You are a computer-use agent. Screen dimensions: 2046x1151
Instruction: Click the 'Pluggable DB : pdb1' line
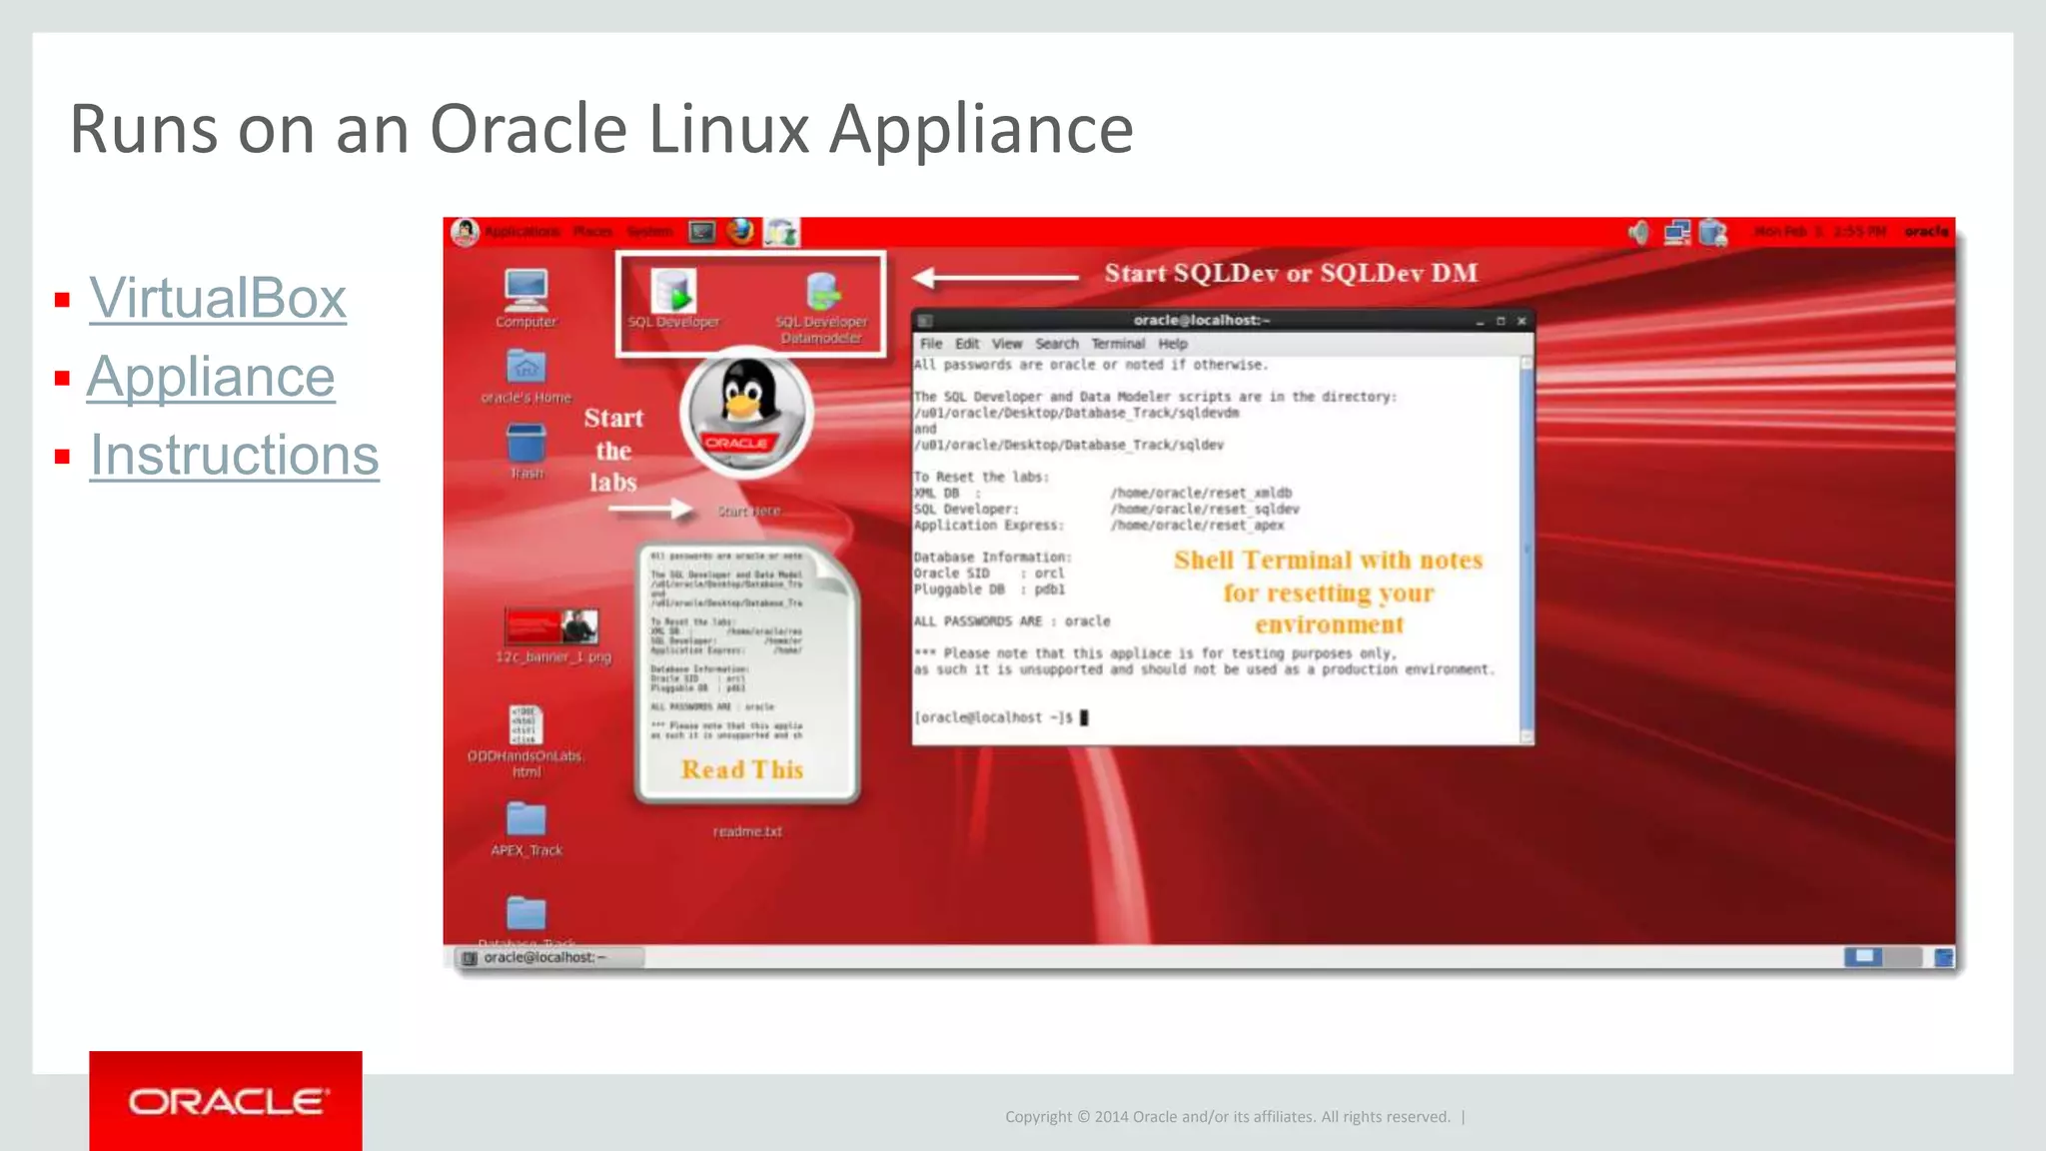pos(989,589)
